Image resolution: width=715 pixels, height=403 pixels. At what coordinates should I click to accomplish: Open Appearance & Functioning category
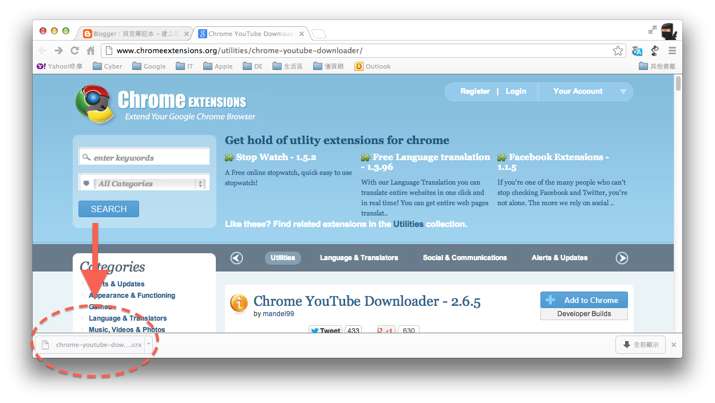(132, 296)
